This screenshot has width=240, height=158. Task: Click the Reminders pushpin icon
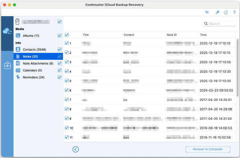point(18,77)
